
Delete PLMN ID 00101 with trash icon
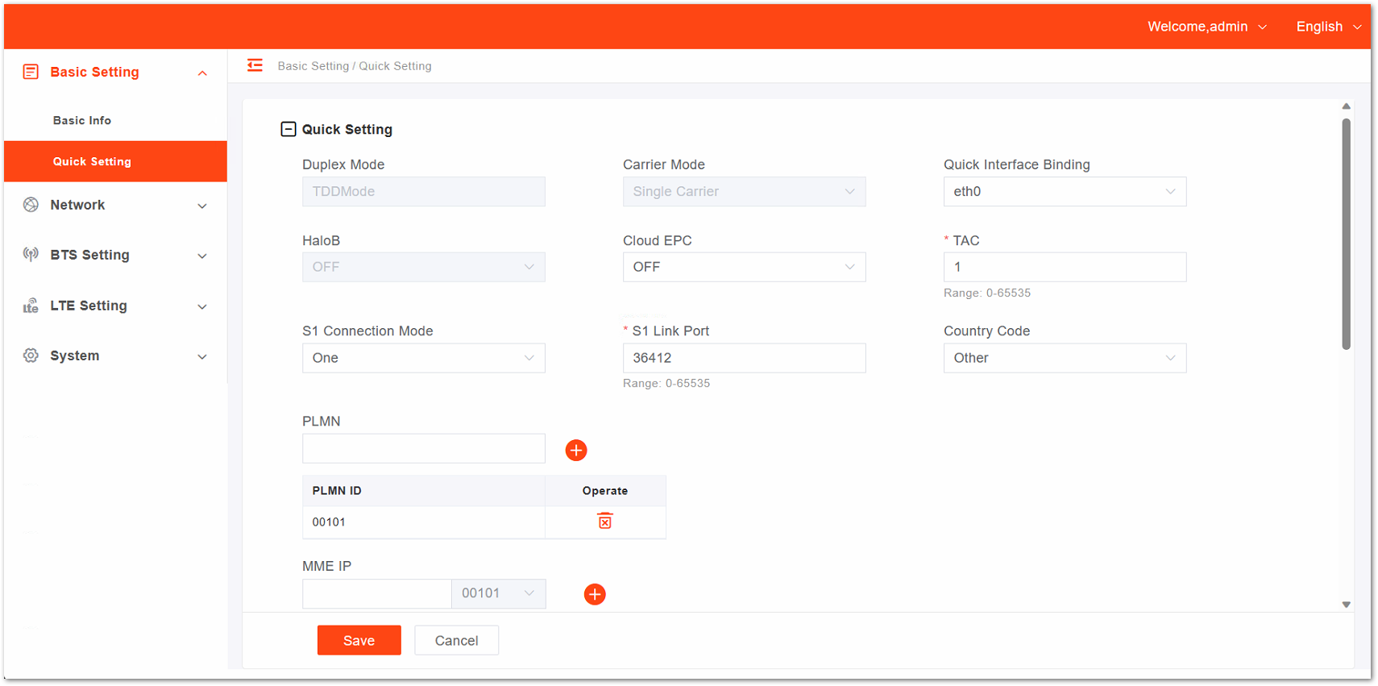click(x=605, y=521)
